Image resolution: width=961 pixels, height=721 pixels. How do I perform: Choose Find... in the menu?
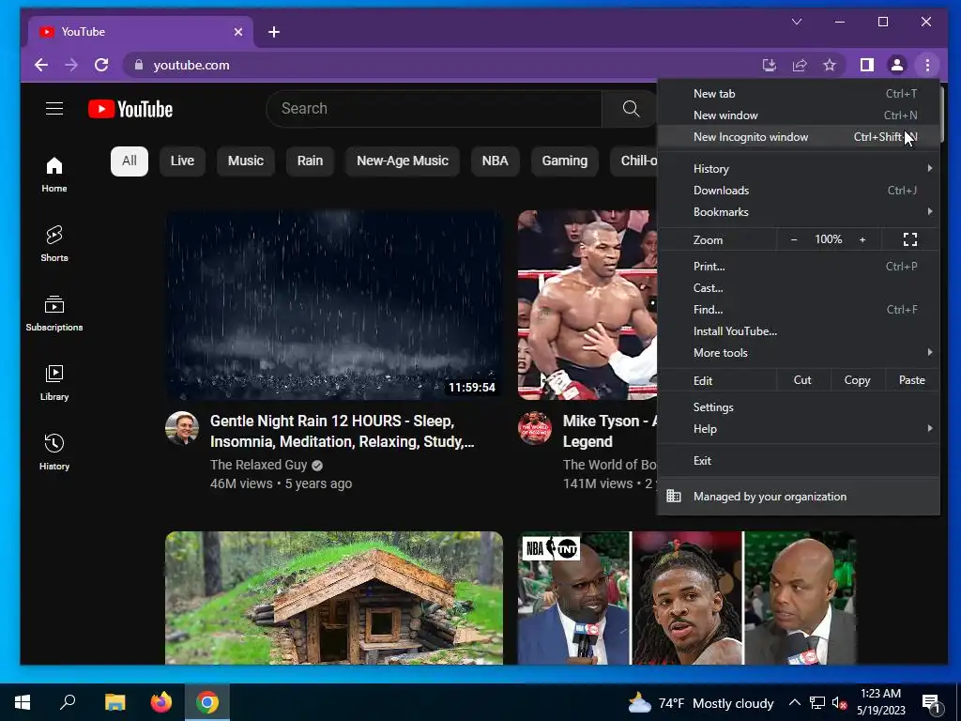point(798,310)
